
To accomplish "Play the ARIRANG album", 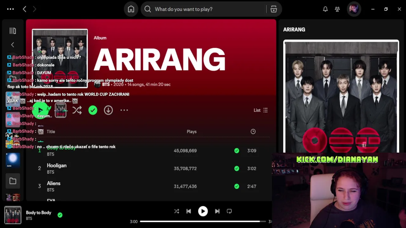I will 40,110.
